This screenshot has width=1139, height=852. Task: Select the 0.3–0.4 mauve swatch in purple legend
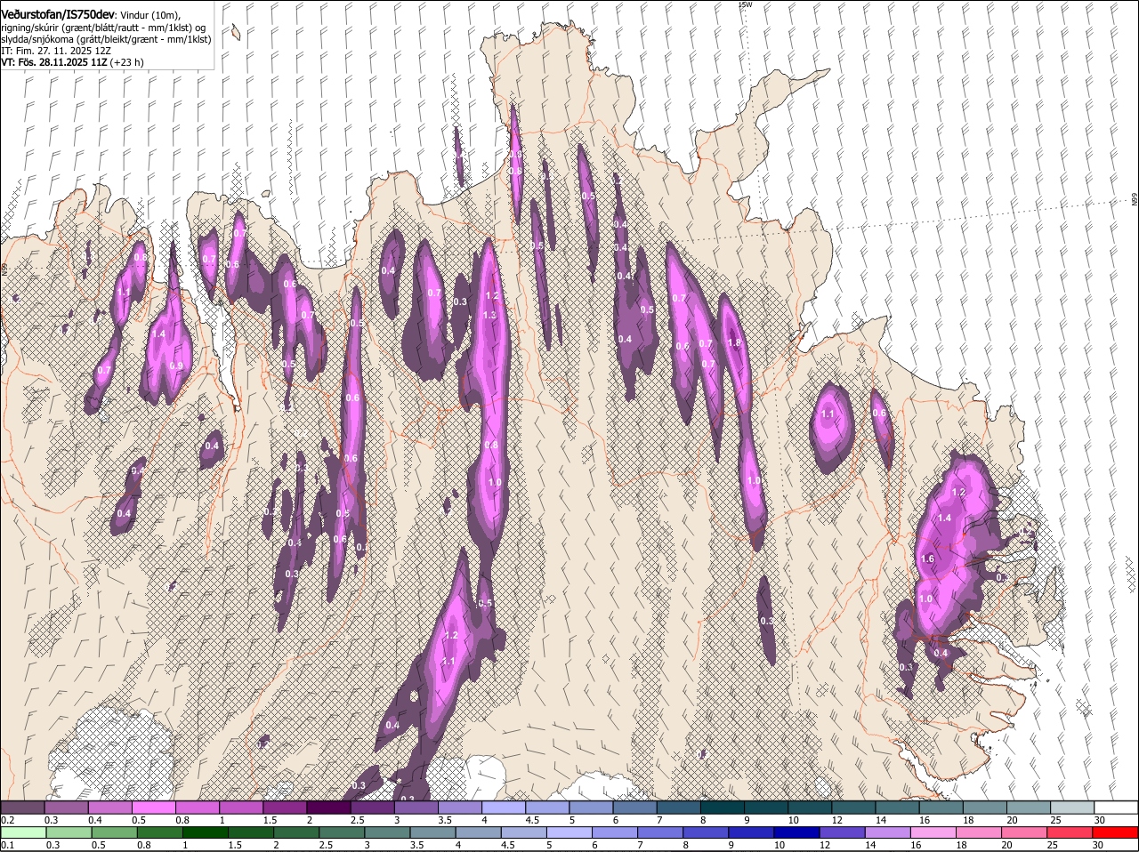[x=68, y=808]
